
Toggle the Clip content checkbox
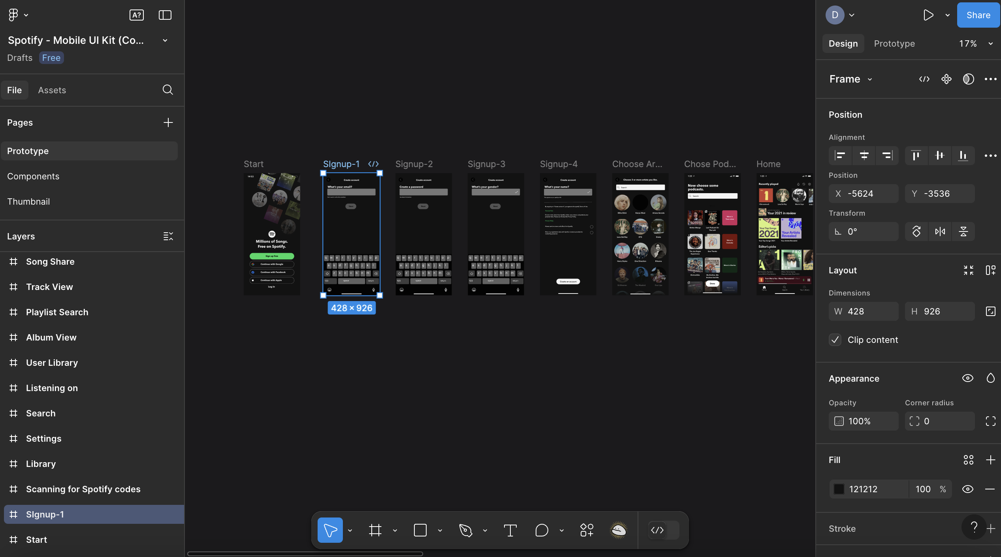click(835, 340)
